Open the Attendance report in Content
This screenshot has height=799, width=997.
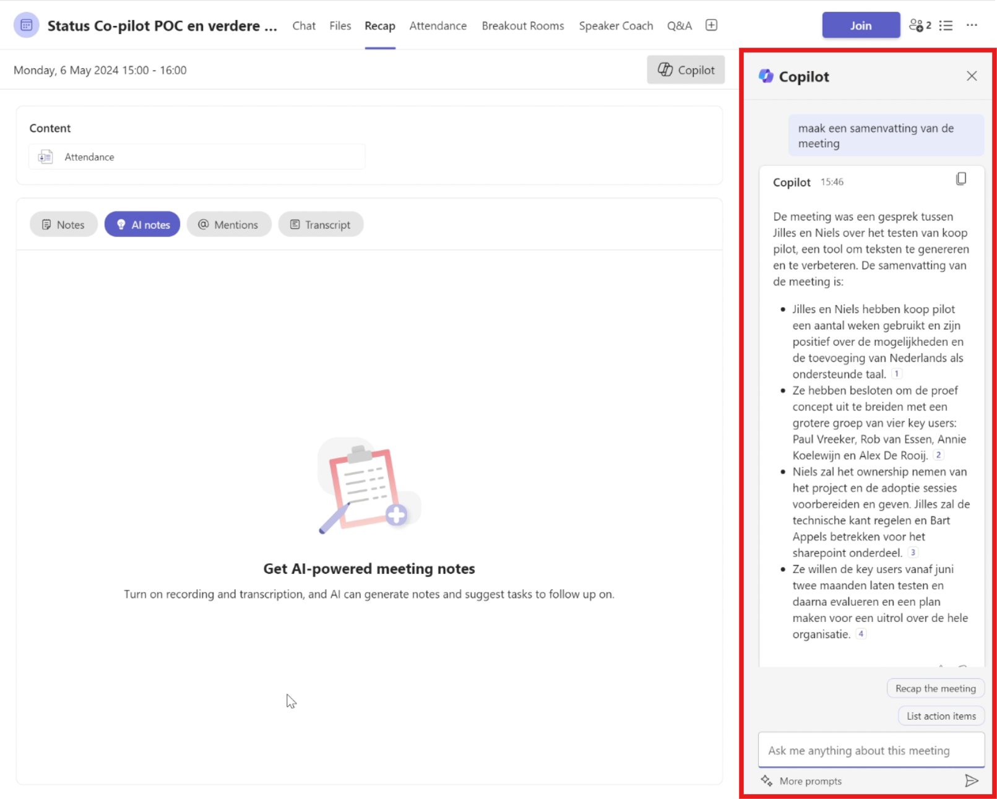pos(197,157)
